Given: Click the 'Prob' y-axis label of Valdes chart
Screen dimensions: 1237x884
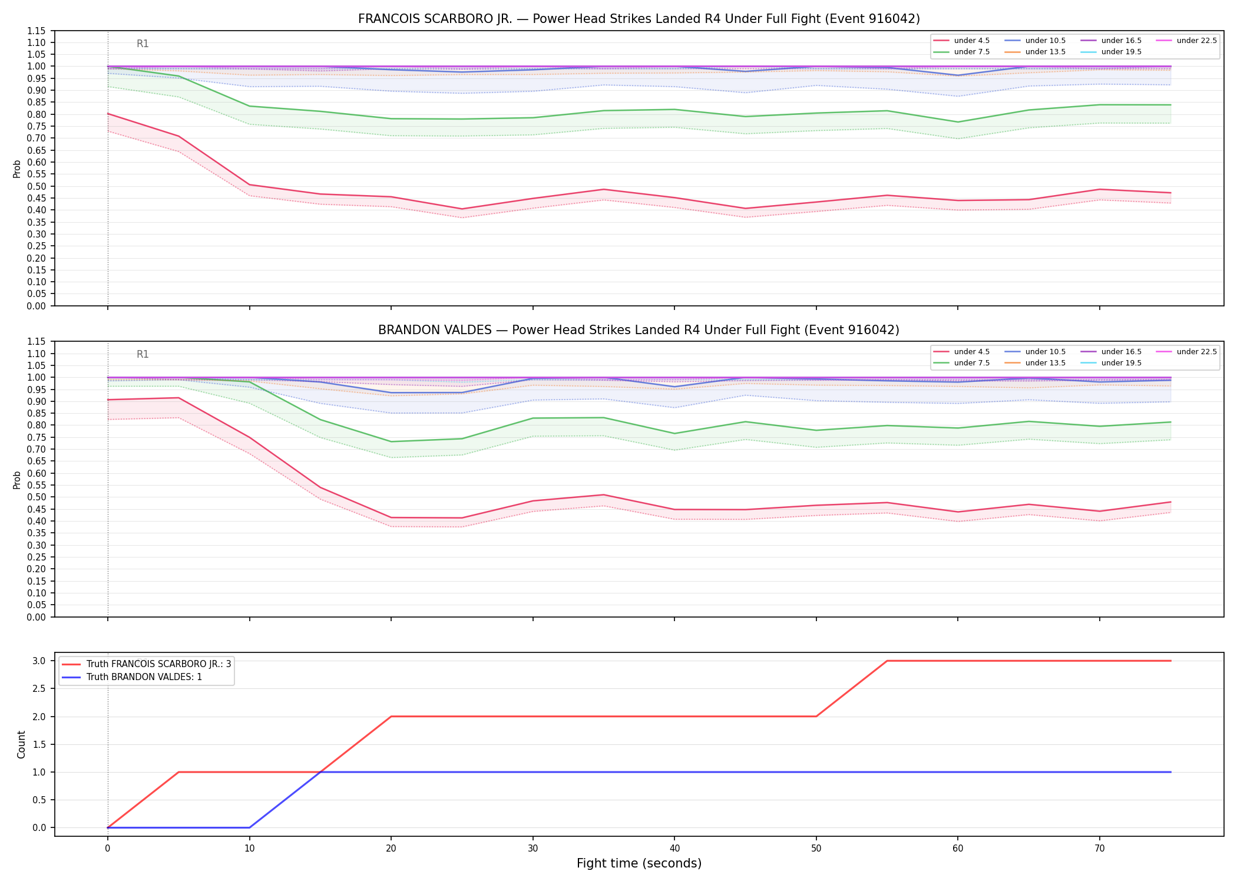Looking at the screenshot, I should point(17,480).
